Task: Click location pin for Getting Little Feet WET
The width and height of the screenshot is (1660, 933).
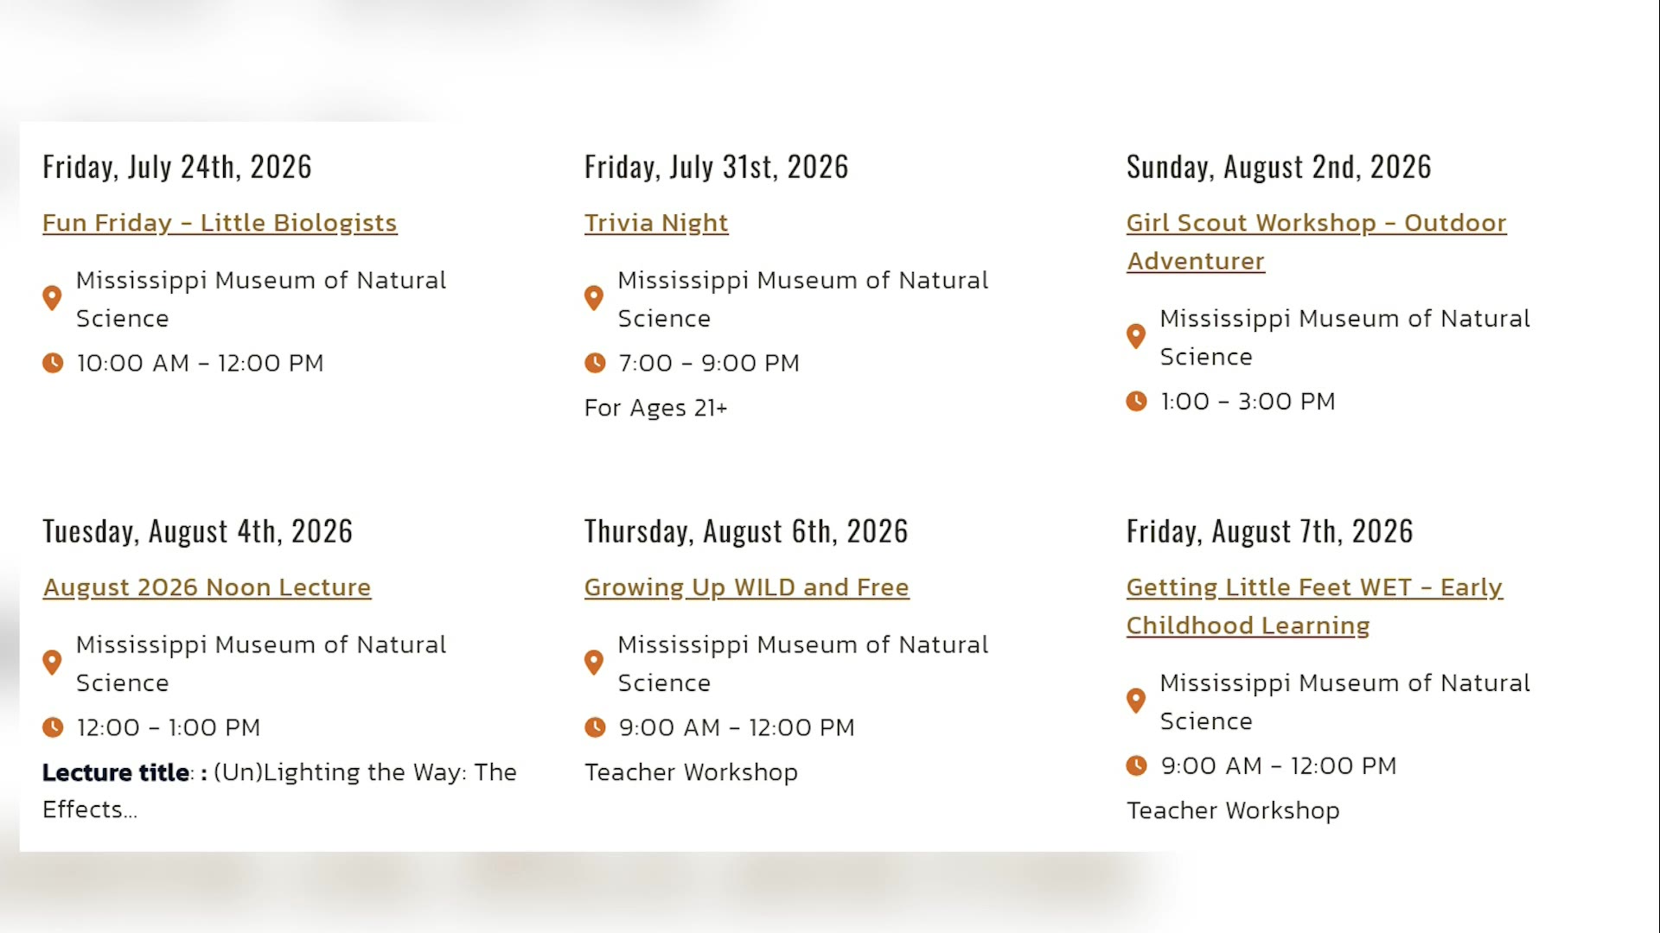Action: tap(1136, 701)
